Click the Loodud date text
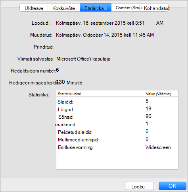The image size is (188, 192). [x=109, y=23]
